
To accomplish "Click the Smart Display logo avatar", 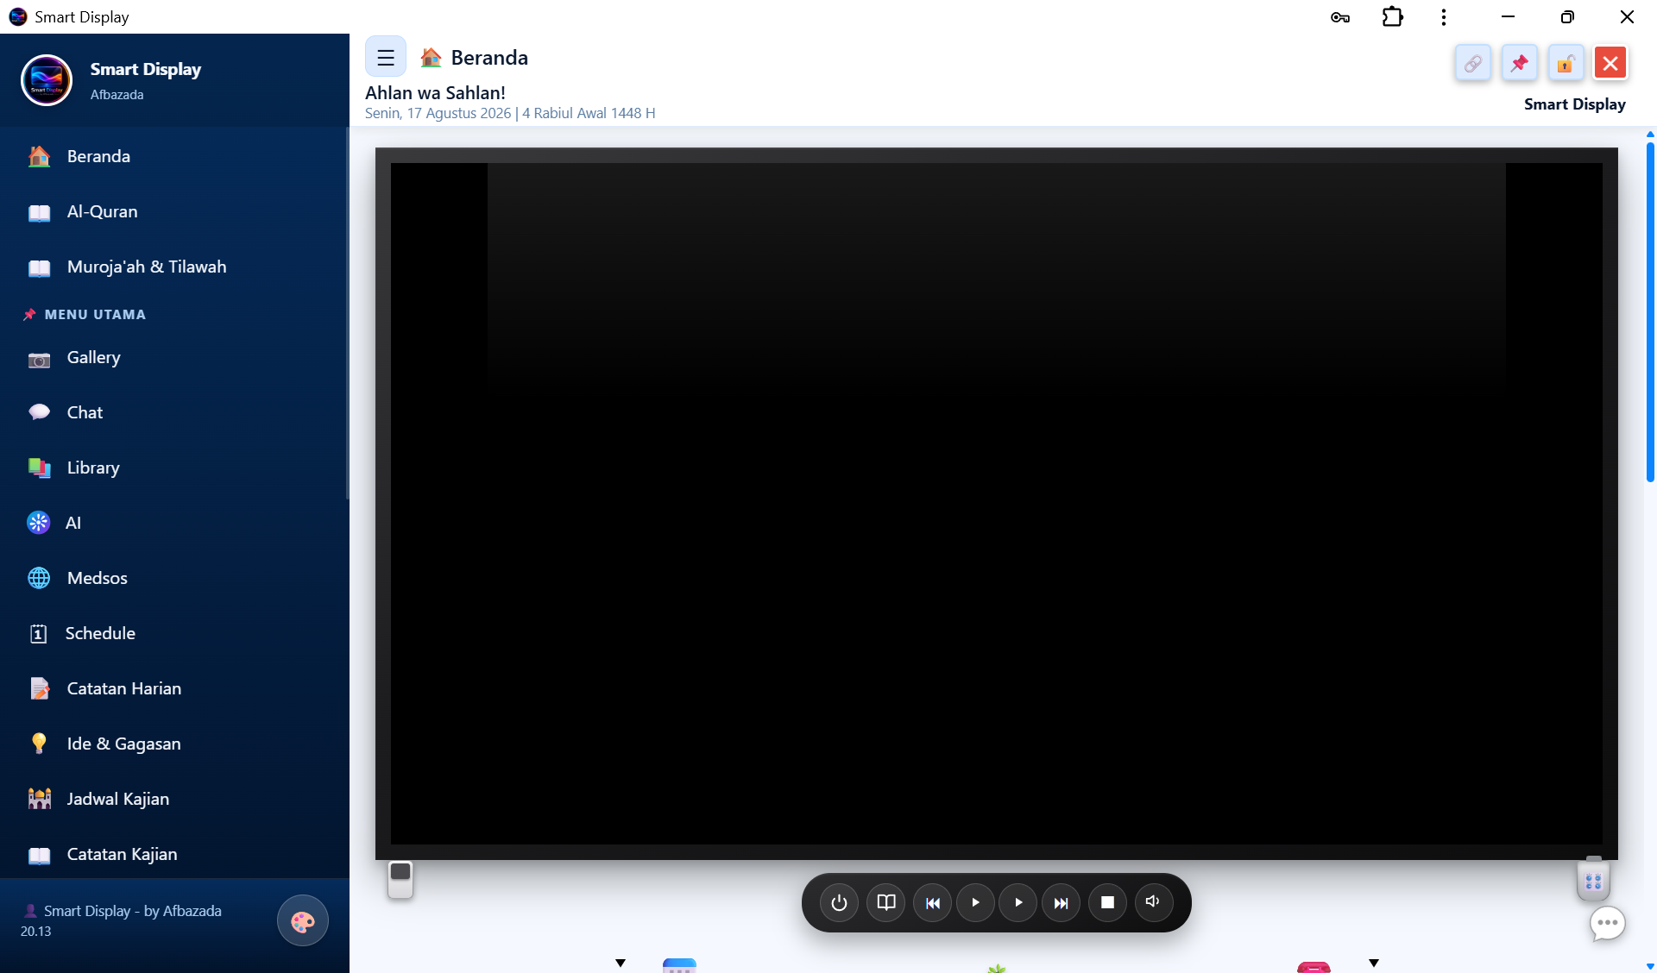I will click(47, 80).
